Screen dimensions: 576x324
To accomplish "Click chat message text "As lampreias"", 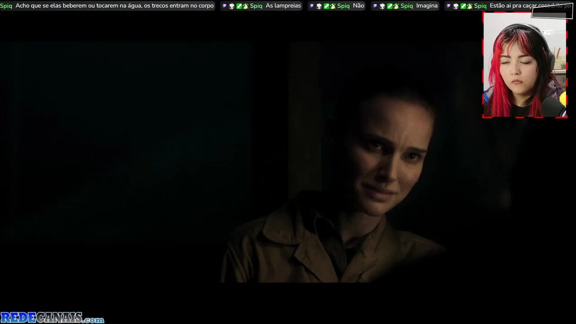I will tap(283, 6).
